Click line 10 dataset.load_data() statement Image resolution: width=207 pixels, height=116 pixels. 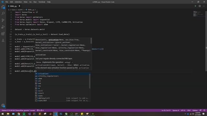coord(42,34)
